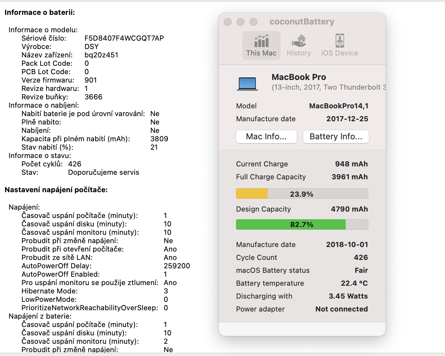Close the coconutBattery window
Viewport: 445px width, 356px height.
click(228, 22)
